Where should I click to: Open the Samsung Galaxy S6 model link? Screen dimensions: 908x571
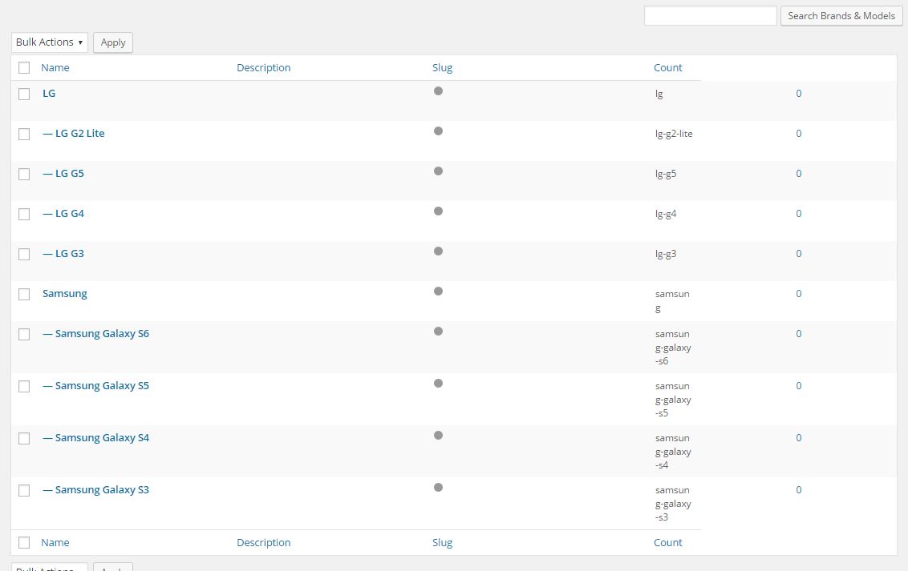[95, 333]
